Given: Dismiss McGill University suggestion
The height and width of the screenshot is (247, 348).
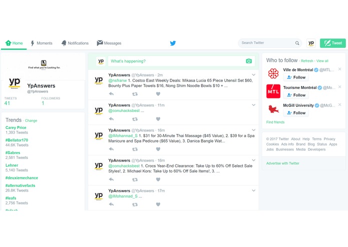Looking at the screenshot, I should (x=339, y=104).
